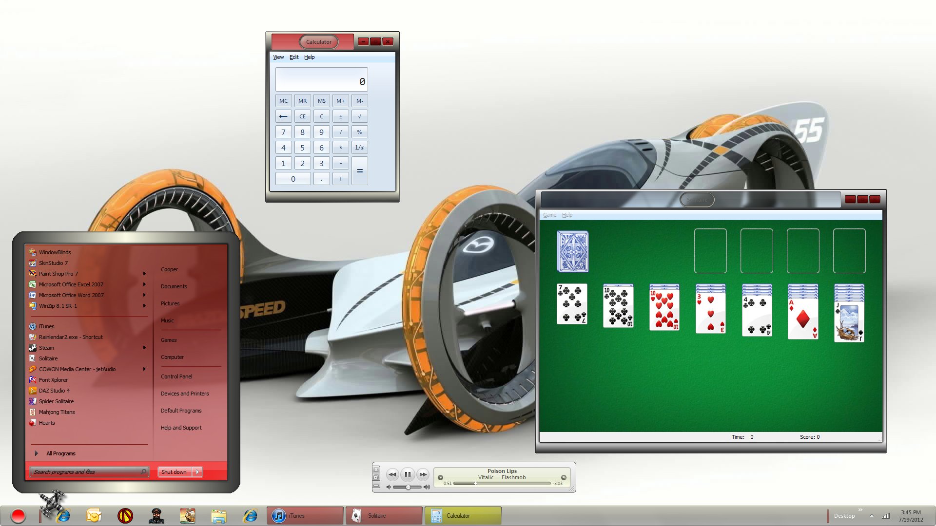
Task: Open the Solitaire Game menu
Action: tap(549, 215)
